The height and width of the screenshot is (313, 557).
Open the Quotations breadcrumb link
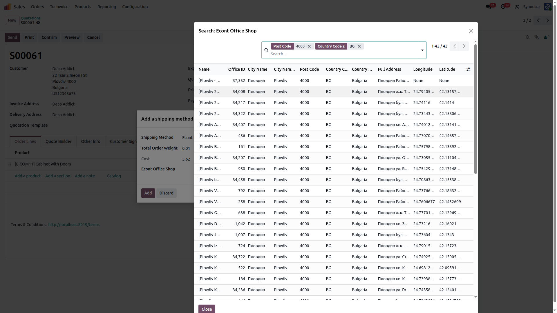30,18
